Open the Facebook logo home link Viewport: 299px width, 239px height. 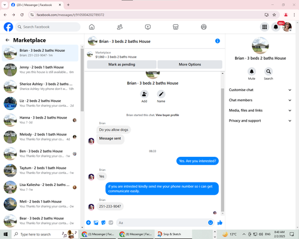pyautogui.click(x=8, y=27)
